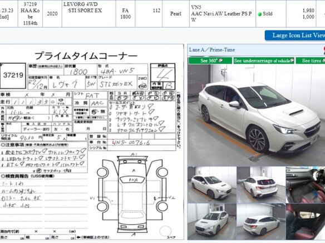Click the 'FA 1800' engine cell
325x243 pixels.
coord(125,13)
